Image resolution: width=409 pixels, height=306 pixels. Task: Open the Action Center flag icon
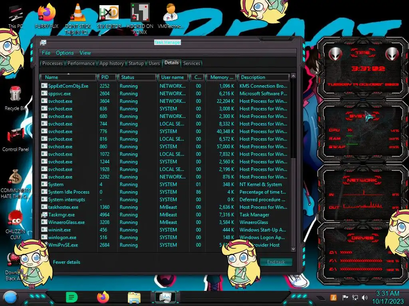[345, 297]
